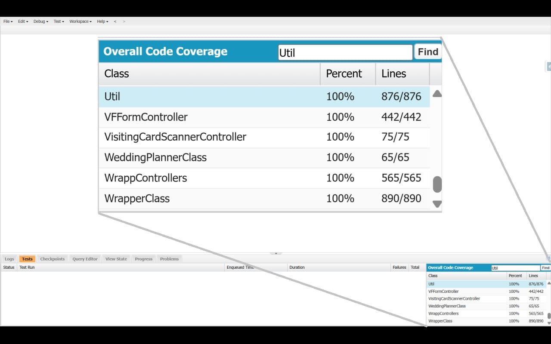
Task: Sort by Lines header in the small docked coverage panel
Action: 536,276
